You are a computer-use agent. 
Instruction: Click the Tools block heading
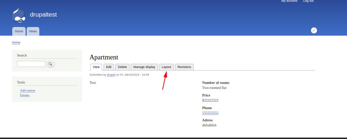(21, 82)
